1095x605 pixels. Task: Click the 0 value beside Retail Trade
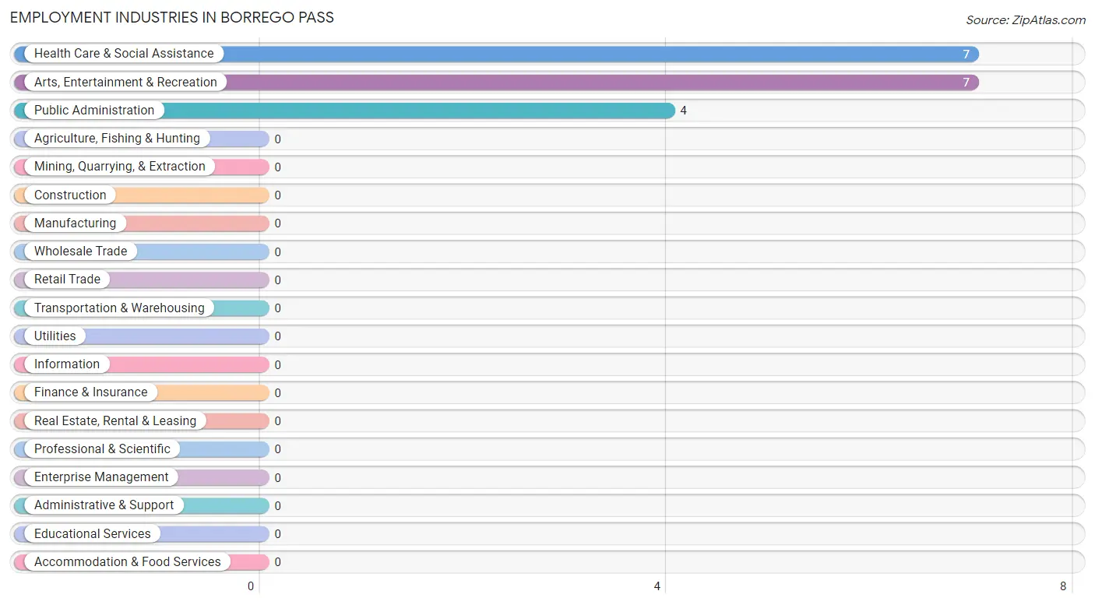(x=278, y=280)
